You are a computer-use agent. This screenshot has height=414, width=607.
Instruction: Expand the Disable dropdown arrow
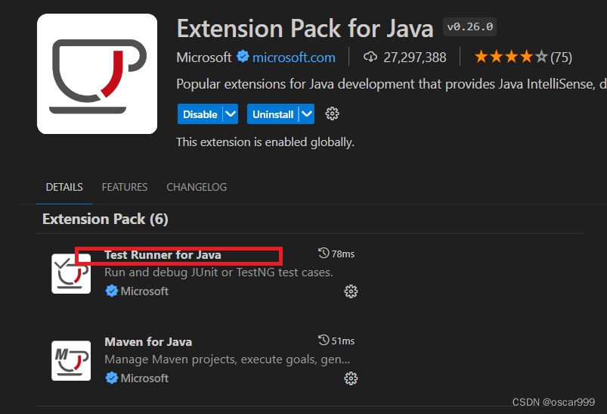point(231,114)
